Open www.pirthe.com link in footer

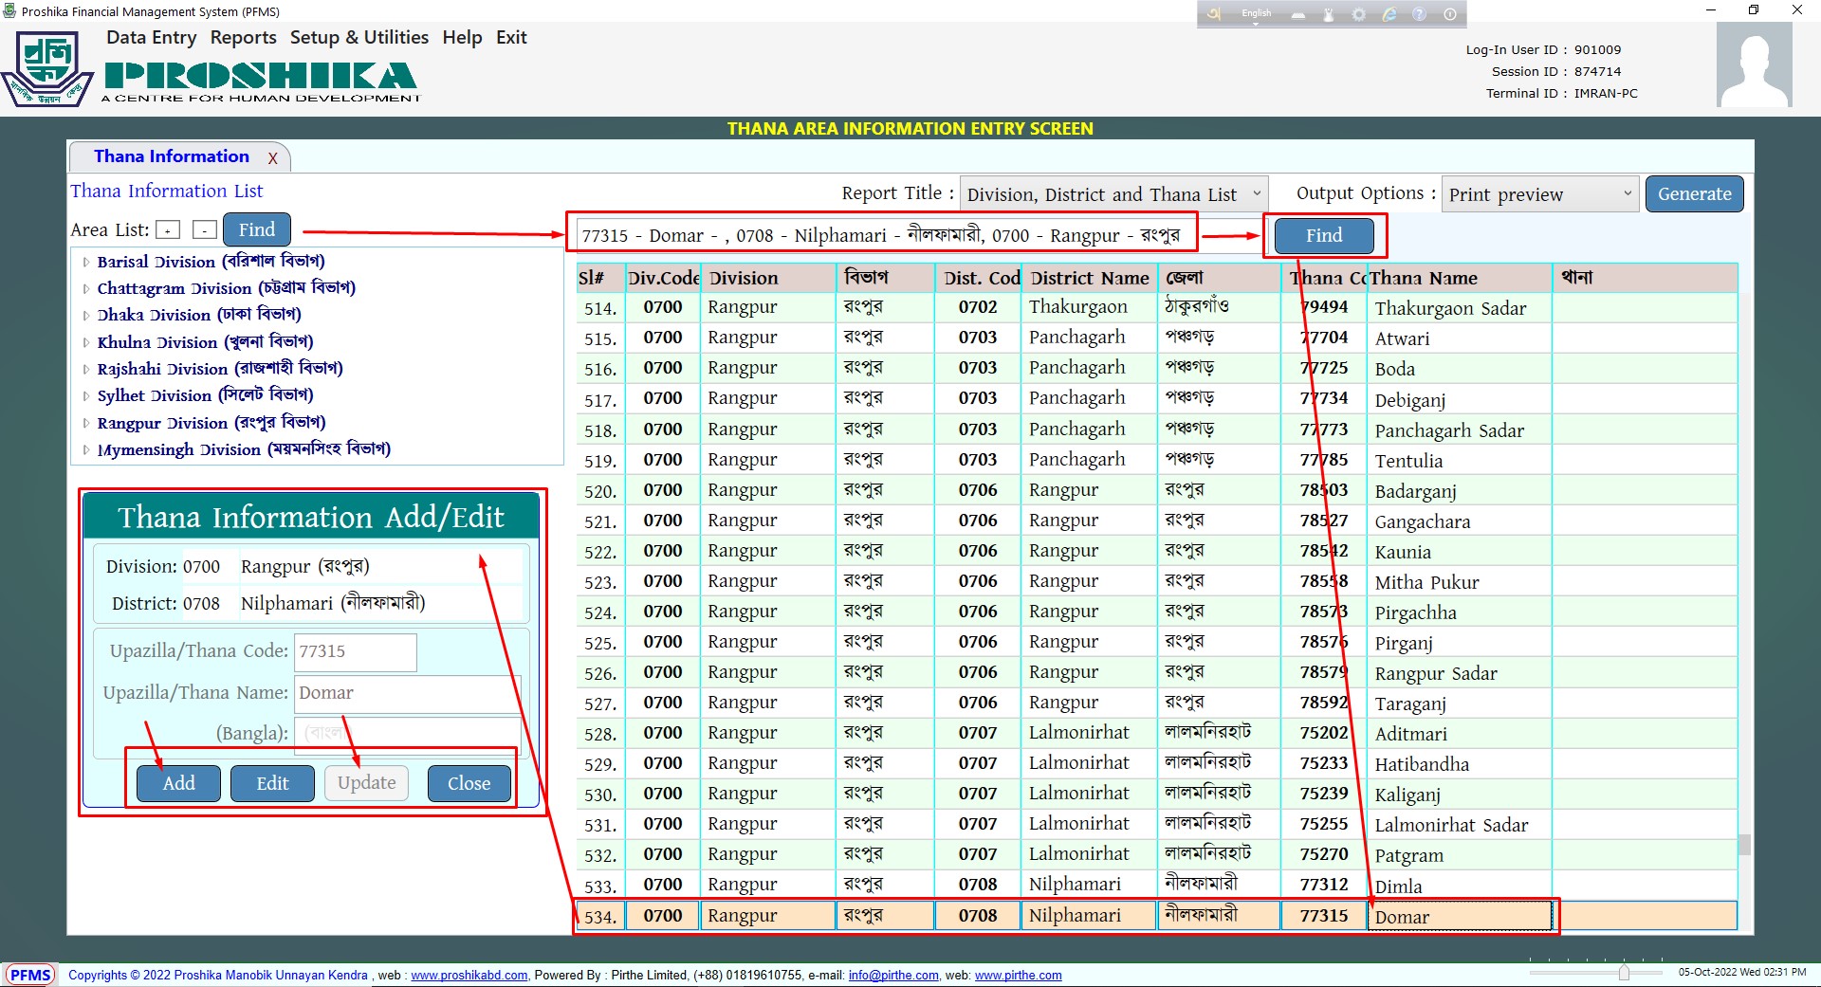click(x=1019, y=975)
